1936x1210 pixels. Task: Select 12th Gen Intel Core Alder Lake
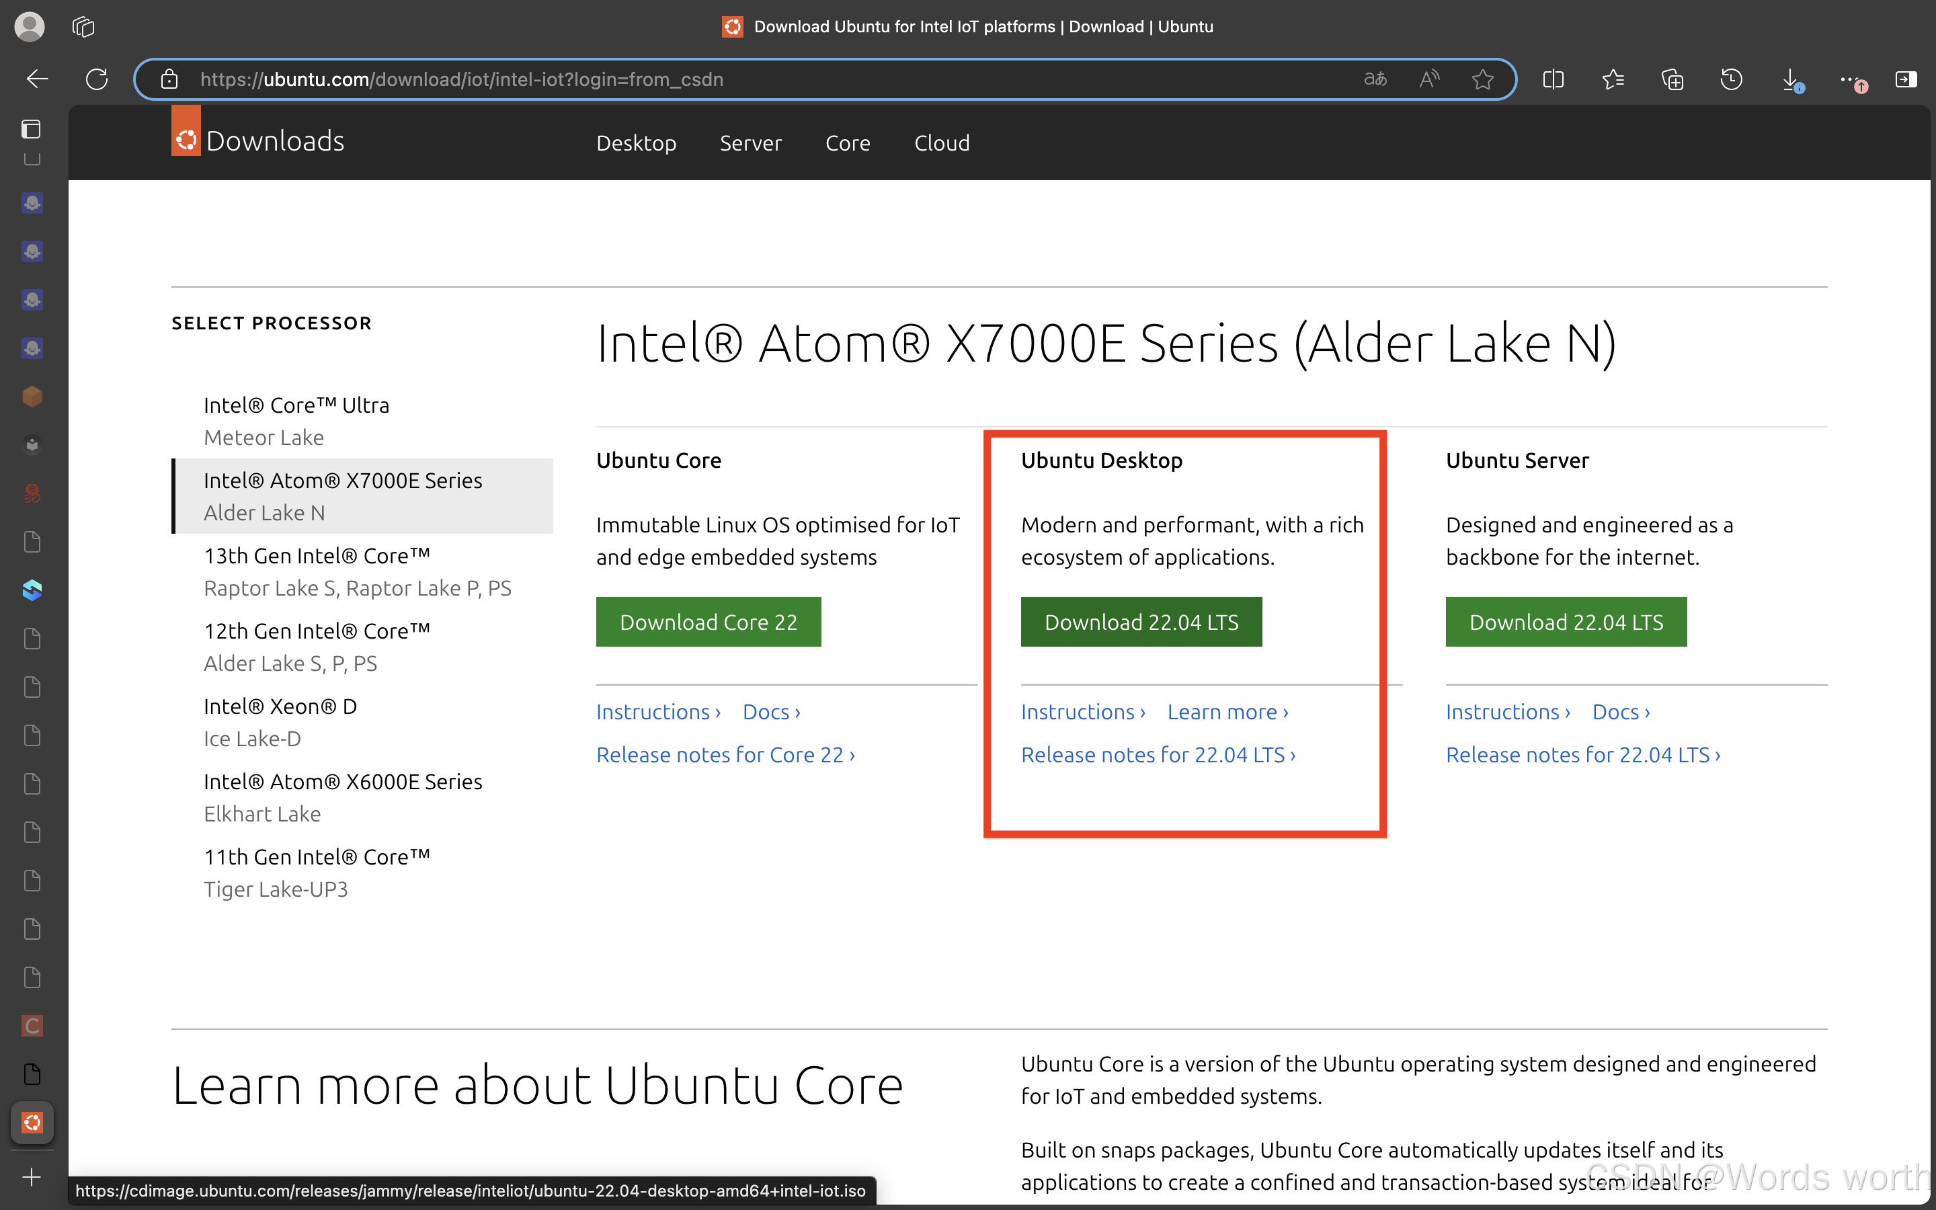tap(362, 647)
